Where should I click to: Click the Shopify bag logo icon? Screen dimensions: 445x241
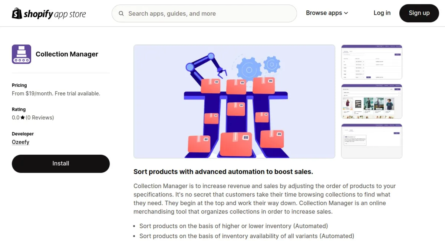[17, 14]
